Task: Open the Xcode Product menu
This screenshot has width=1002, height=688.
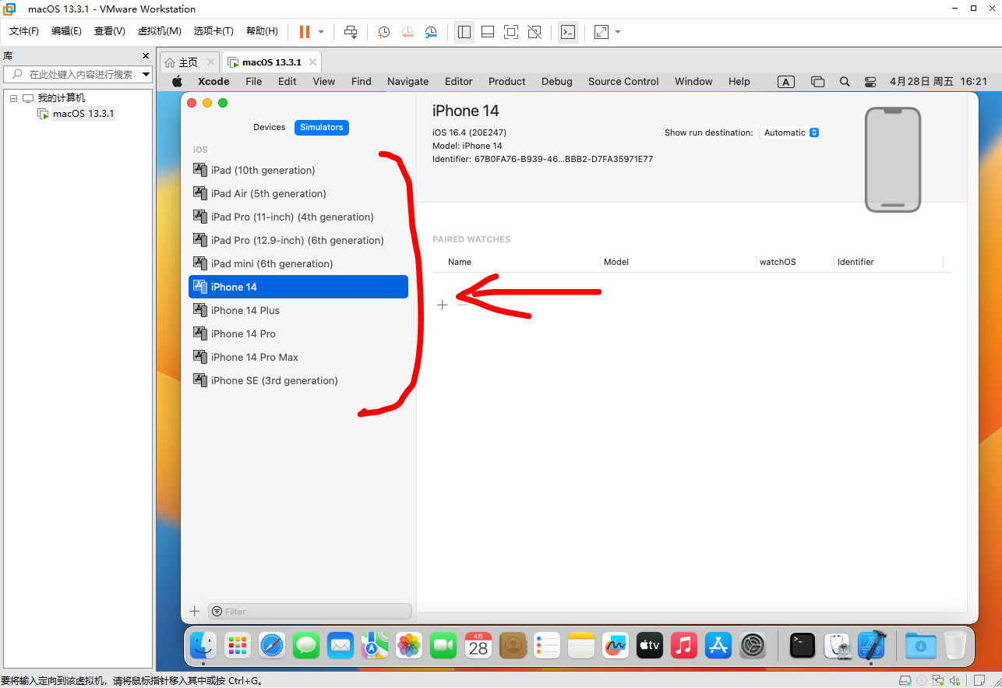Action: pos(506,82)
